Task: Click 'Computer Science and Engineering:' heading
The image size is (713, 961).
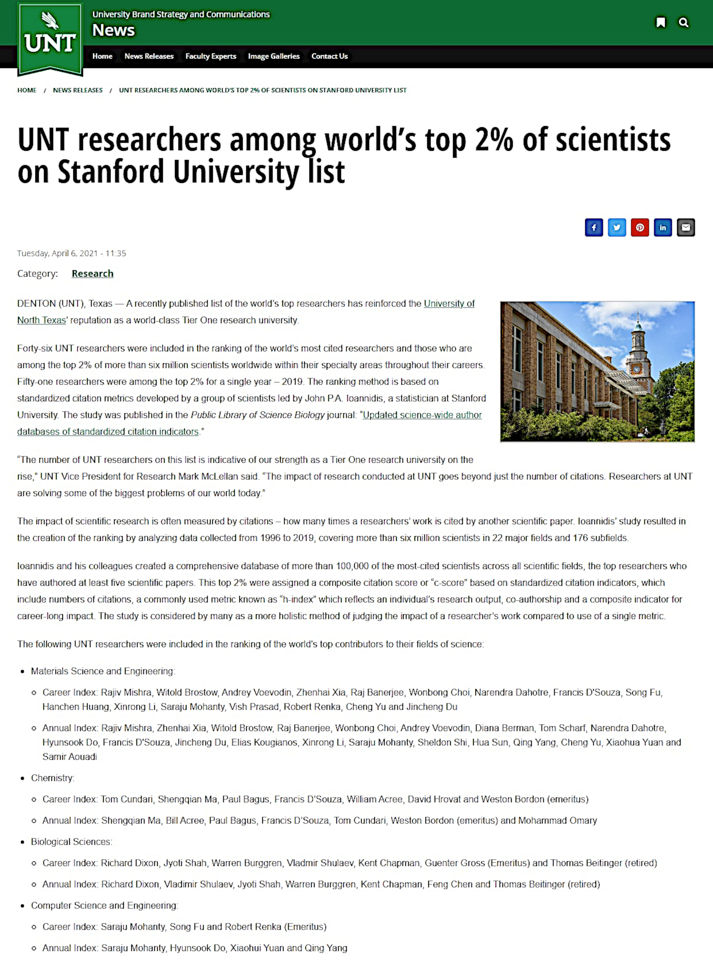Action: pyautogui.click(x=104, y=905)
